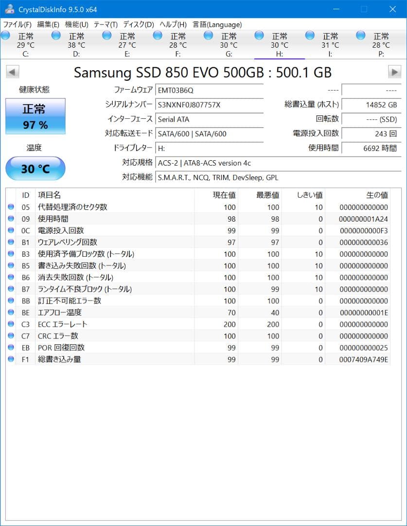Click raw value 0007409A749E

(x=363, y=359)
